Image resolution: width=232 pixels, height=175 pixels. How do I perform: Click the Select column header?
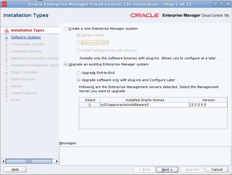(90, 100)
